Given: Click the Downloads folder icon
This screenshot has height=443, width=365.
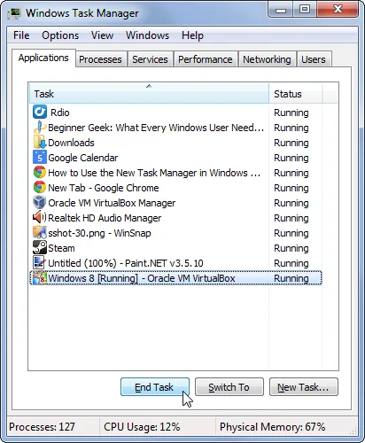Looking at the screenshot, I should tap(40, 143).
